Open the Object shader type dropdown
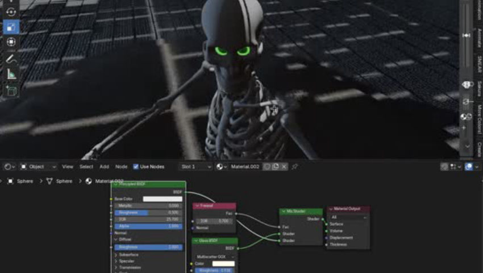 pyautogui.click(x=39, y=167)
